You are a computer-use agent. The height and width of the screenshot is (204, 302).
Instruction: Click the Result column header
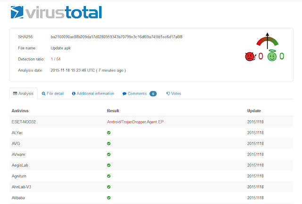click(113, 111)
